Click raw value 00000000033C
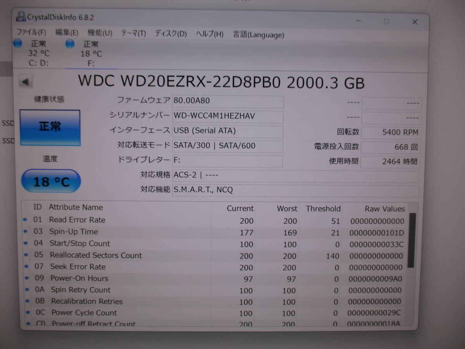 (376, 245)
